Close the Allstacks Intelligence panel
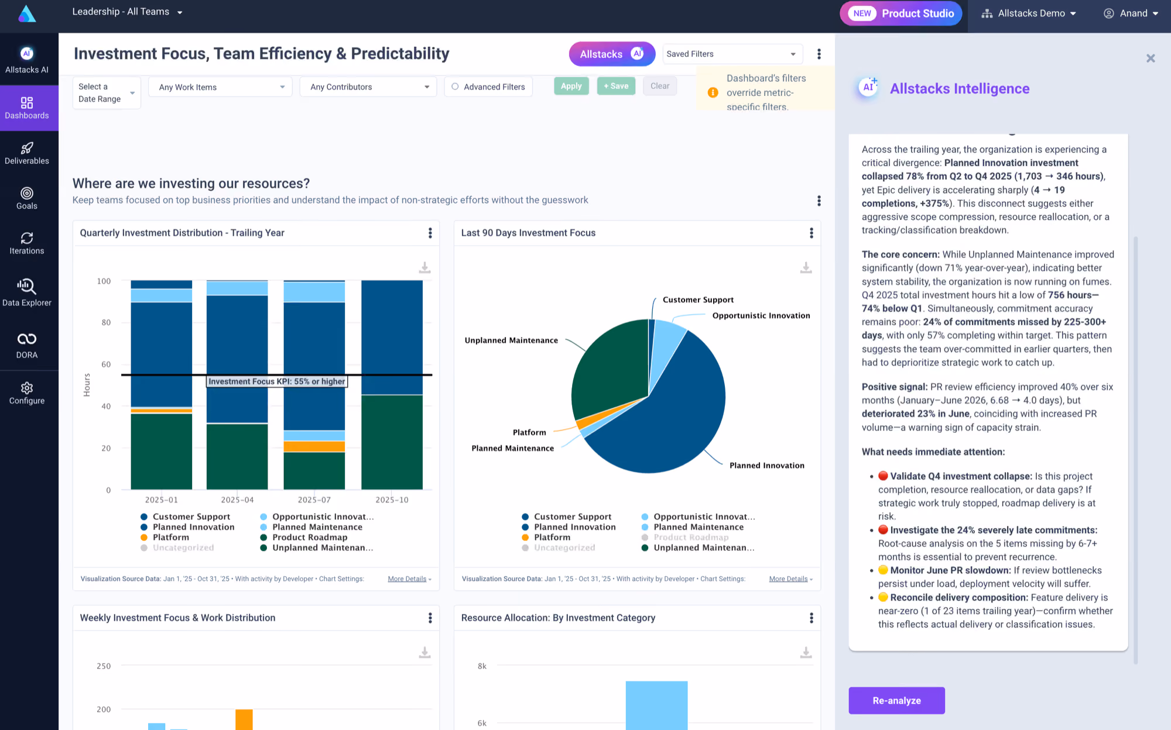This screenshot has height=730, width=1171. (x=1151, y=58)
